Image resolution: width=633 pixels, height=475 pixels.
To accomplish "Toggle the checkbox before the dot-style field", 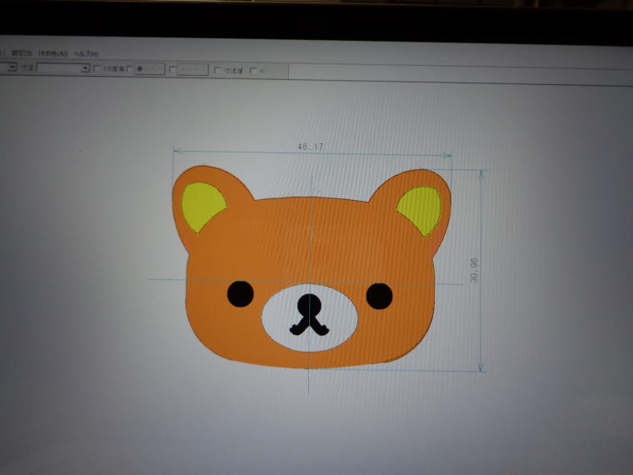I will 130,69.
